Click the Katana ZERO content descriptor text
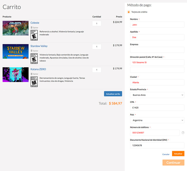 point(62,79)
